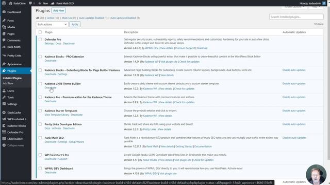Tick the Kadence Pro checkbox
The width and height of the screenshot is (330, 185).
pyautogui.click(x=40, y=97)
